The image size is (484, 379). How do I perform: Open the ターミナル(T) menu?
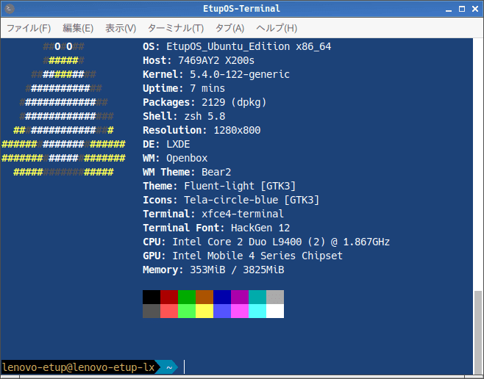[176, 29]
